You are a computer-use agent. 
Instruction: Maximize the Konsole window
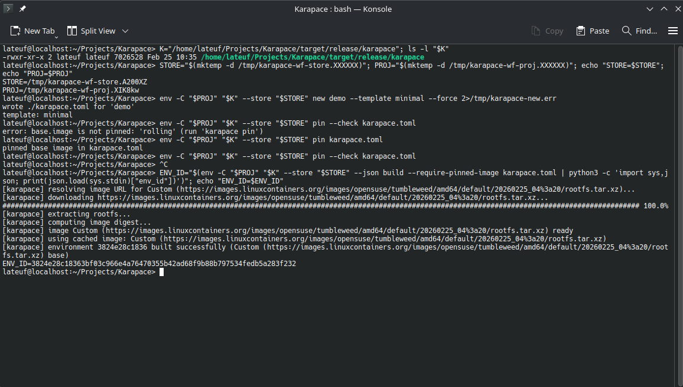tap(662, 9)
